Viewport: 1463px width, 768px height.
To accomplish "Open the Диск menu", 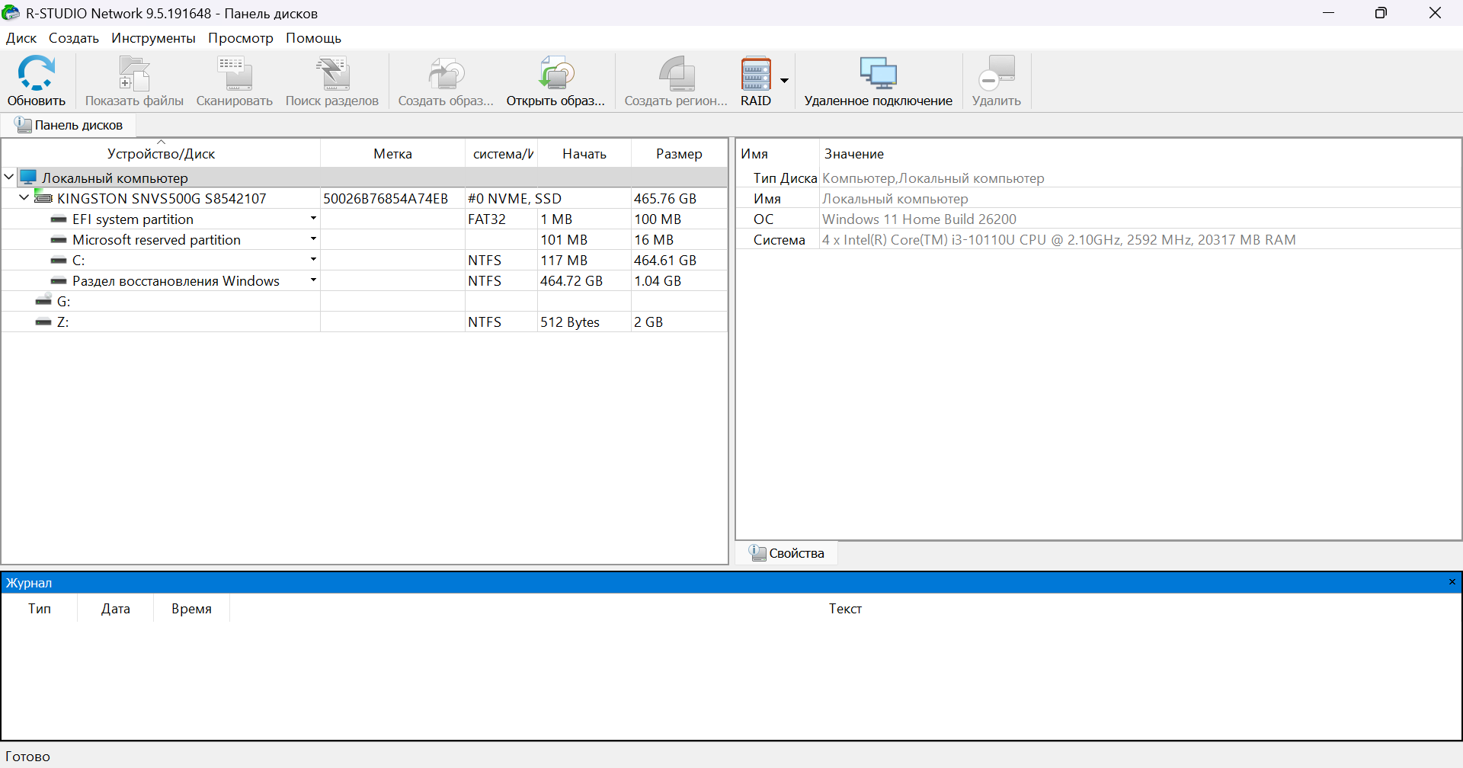I will pyautogui.click(x=21, y=38).
